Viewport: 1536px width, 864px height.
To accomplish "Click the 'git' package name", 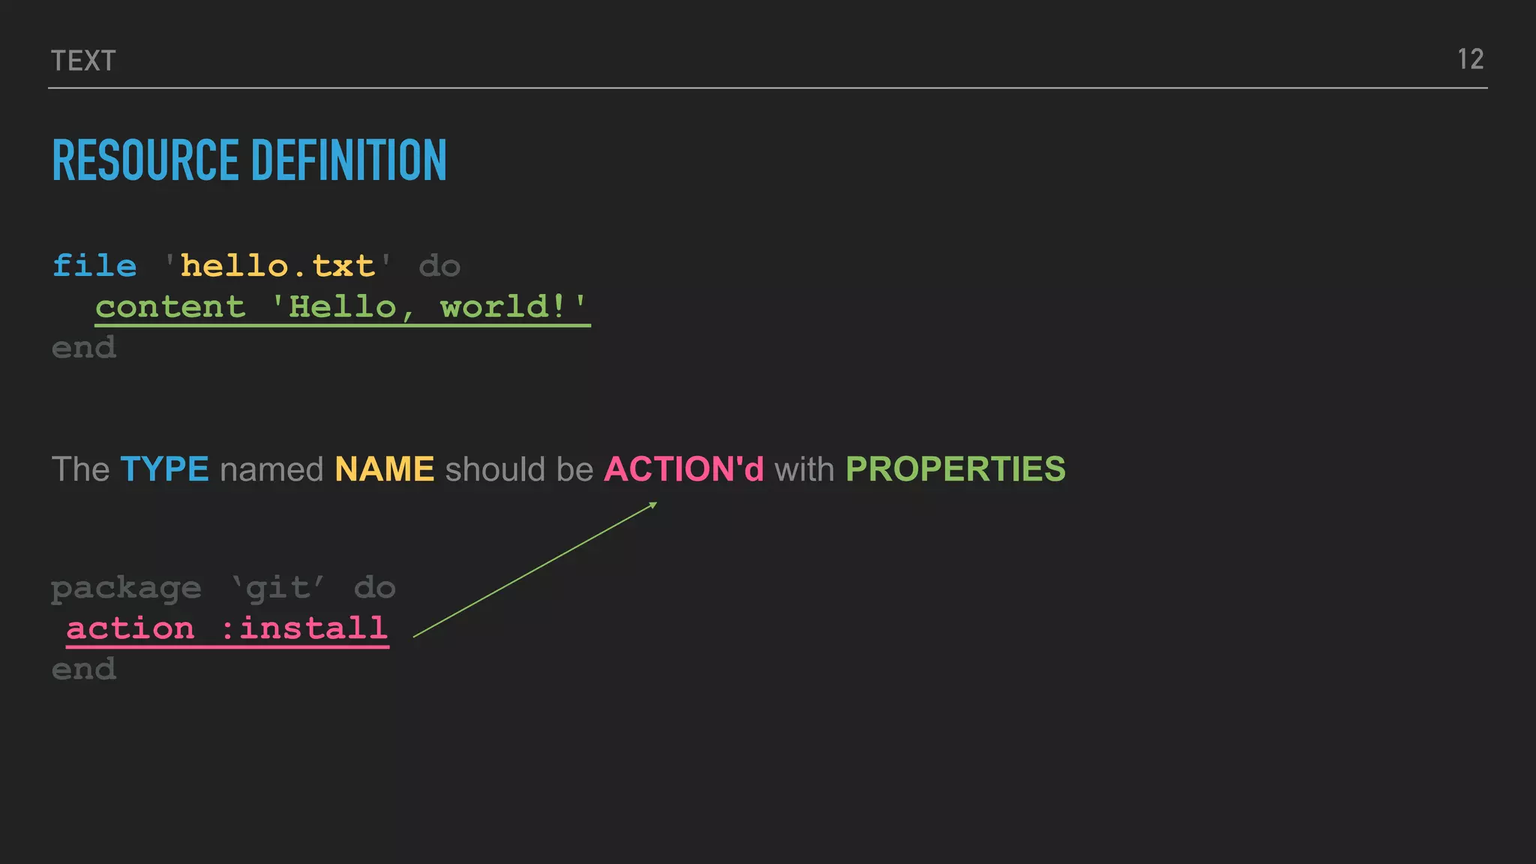I will [x=278, y=588].
